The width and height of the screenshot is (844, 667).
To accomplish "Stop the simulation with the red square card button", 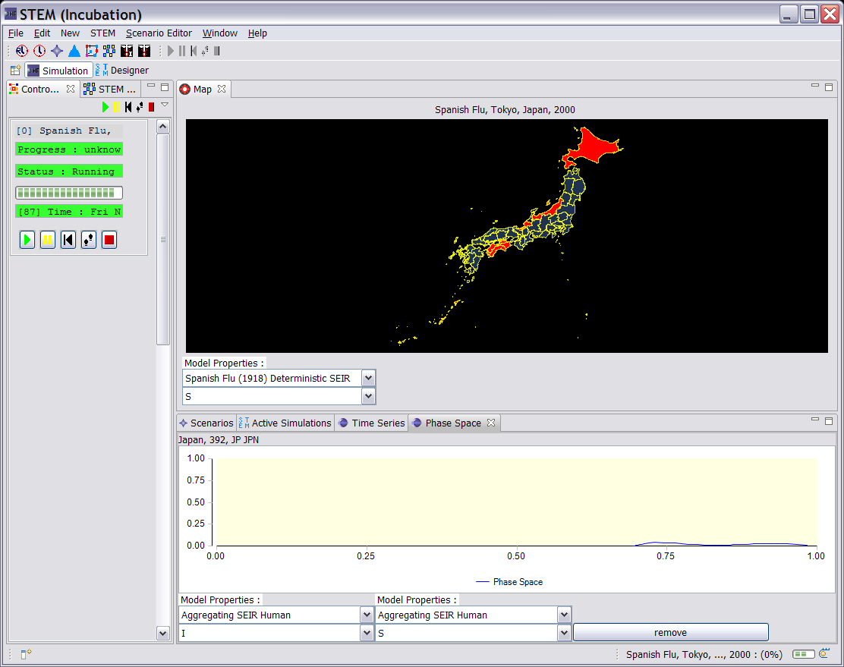I will point(109,240).
